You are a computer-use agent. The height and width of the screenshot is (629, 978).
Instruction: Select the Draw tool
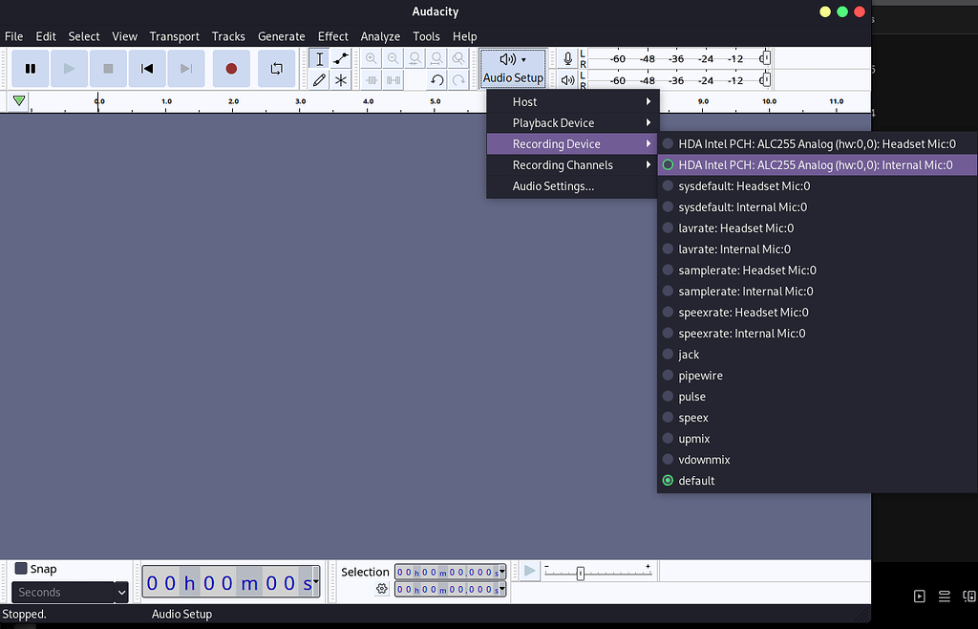coord(319,79)
